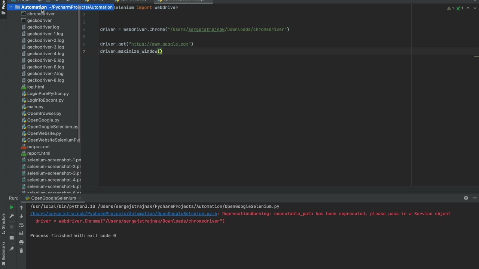Clear console with trash icon
This screenshot has width=479, height=269.
point(21,251)
